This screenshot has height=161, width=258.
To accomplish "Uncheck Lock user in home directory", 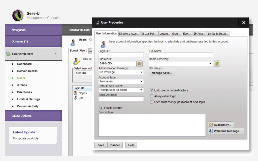I will (x=151, y=90).
